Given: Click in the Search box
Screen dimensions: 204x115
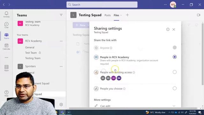Looking at the screenshot, I should (102, 5).
